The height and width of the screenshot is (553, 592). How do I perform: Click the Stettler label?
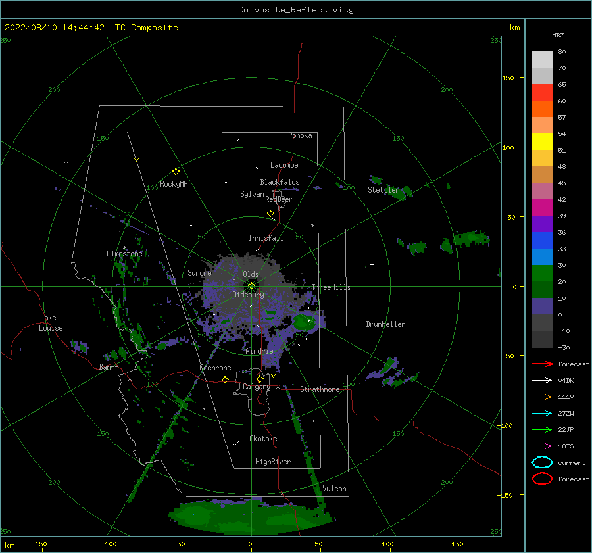[x=383, y=190]
